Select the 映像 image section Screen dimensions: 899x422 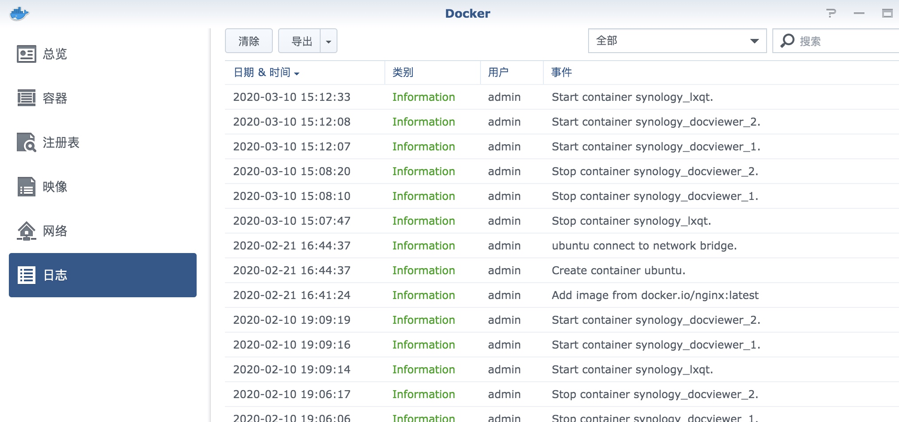point(103,187)
